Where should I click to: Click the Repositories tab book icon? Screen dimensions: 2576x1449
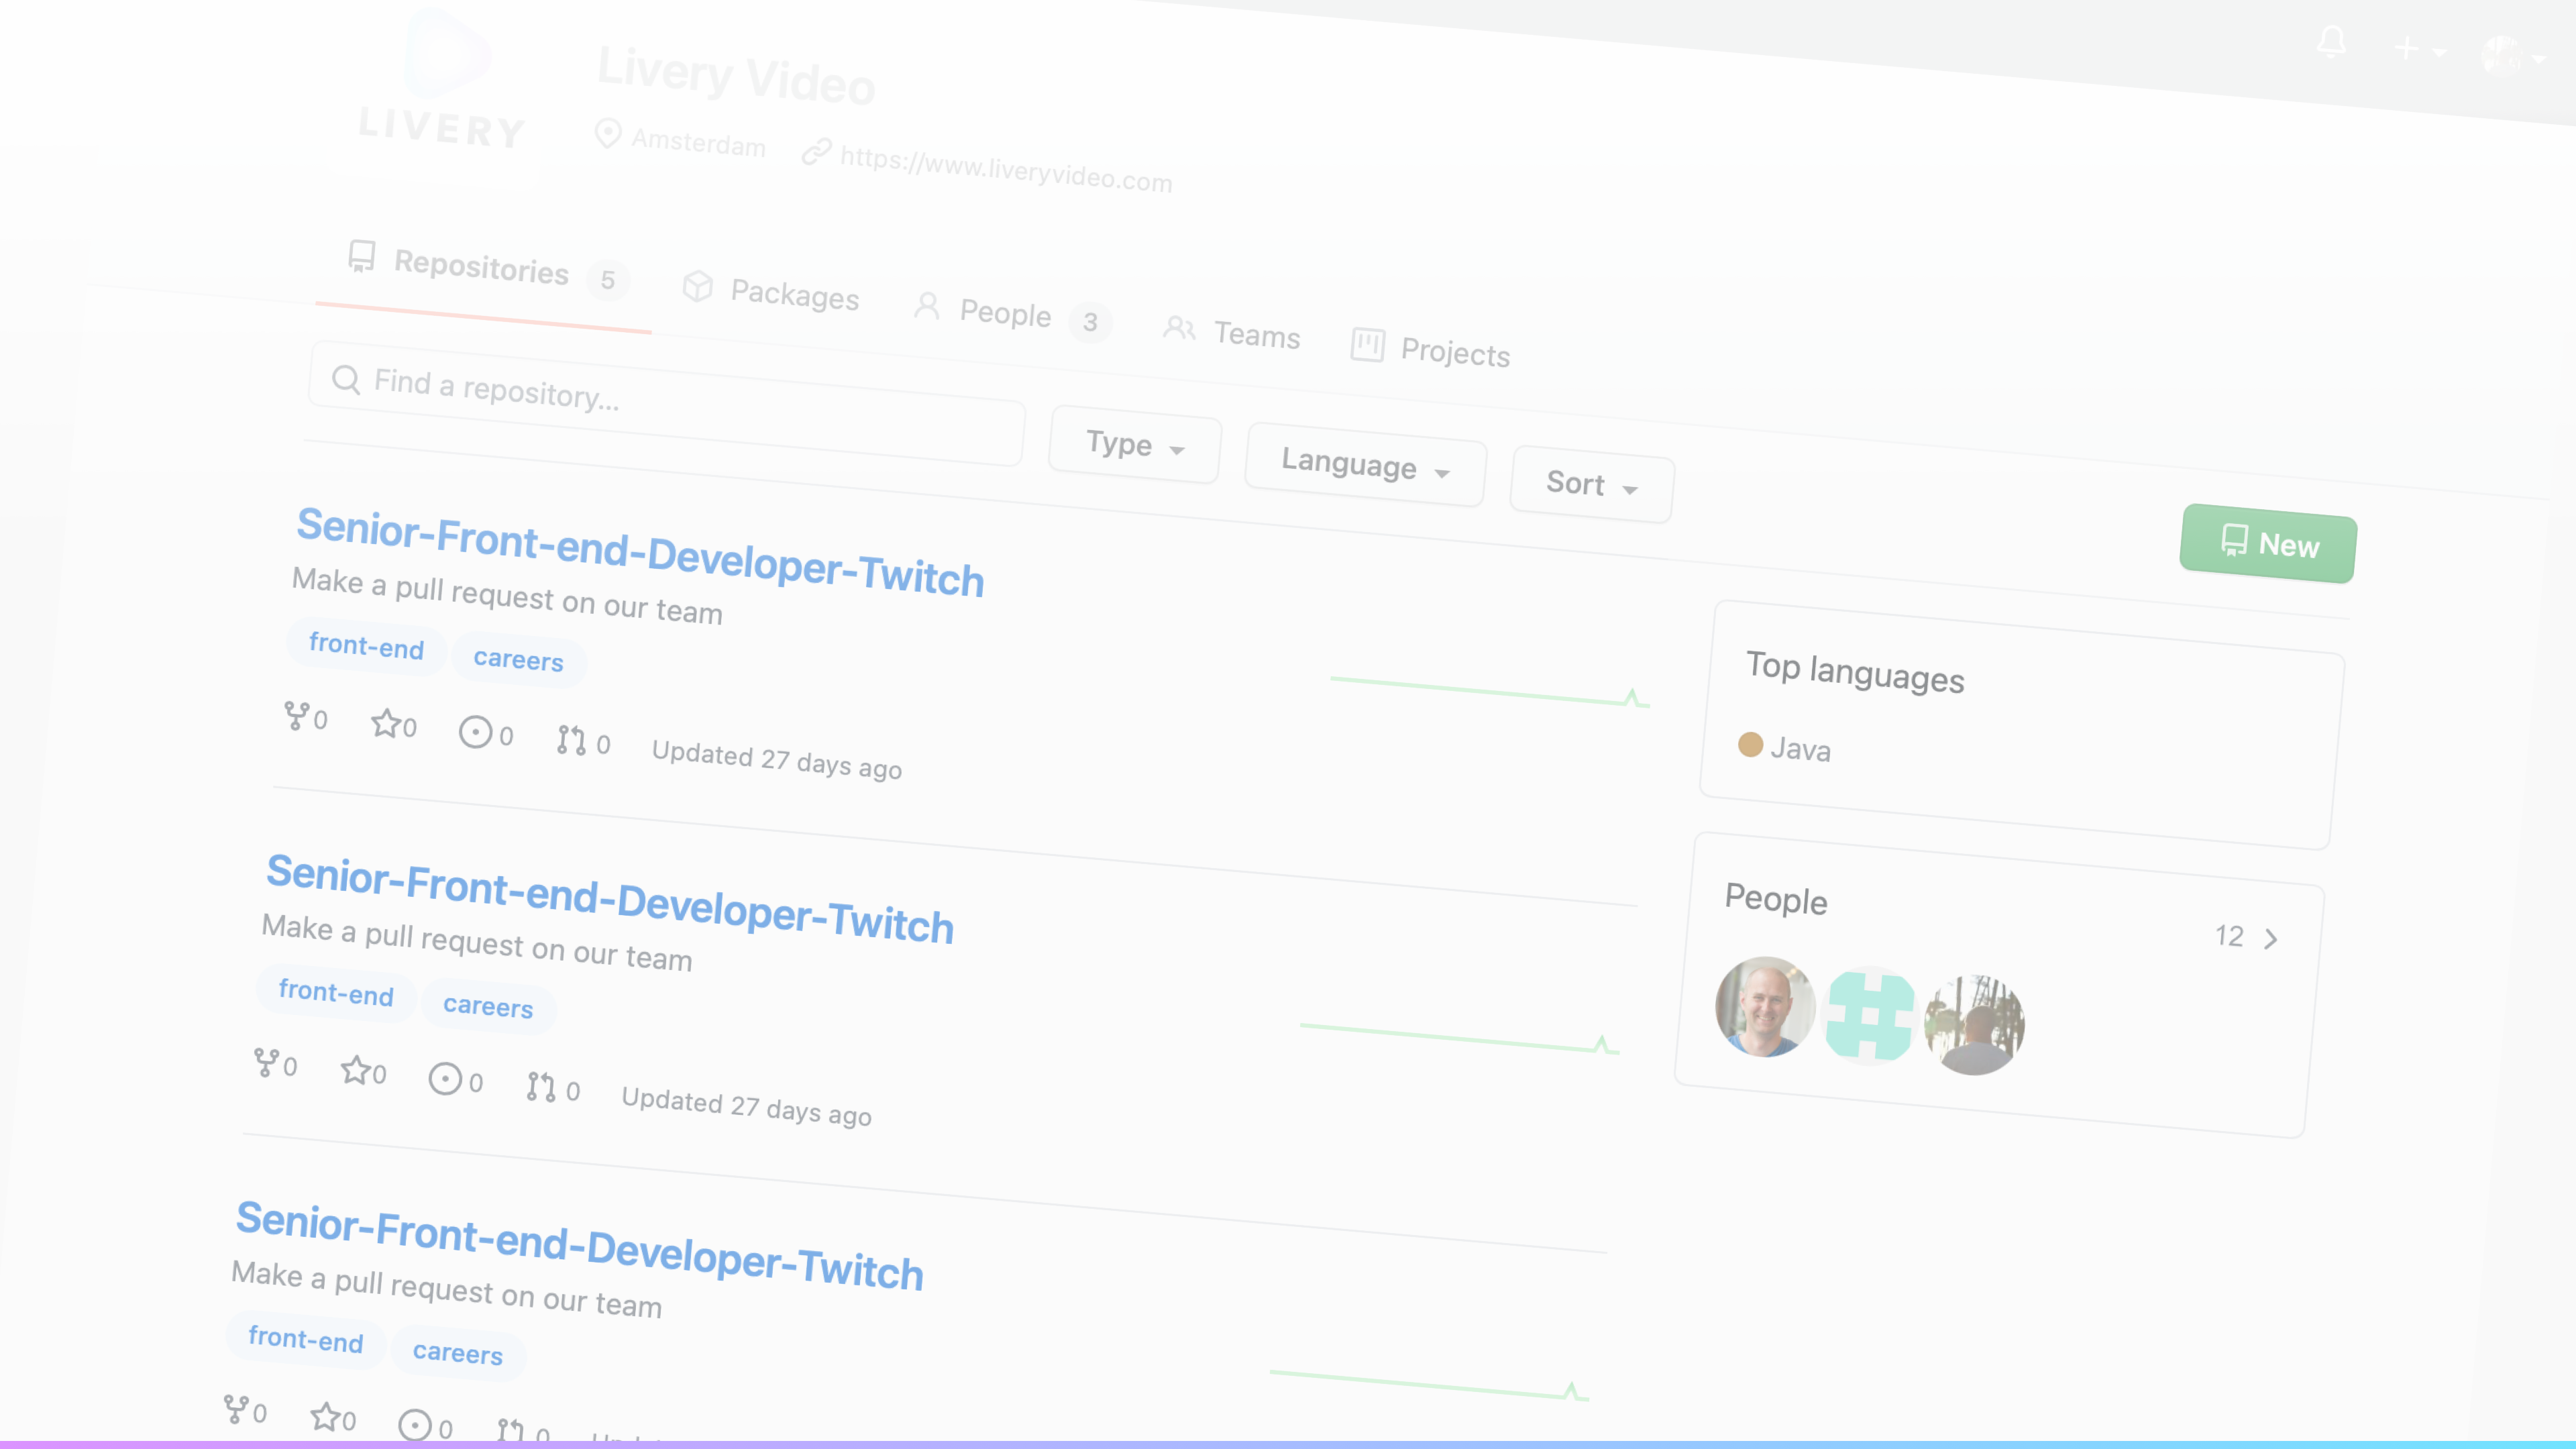coord(362,256)
